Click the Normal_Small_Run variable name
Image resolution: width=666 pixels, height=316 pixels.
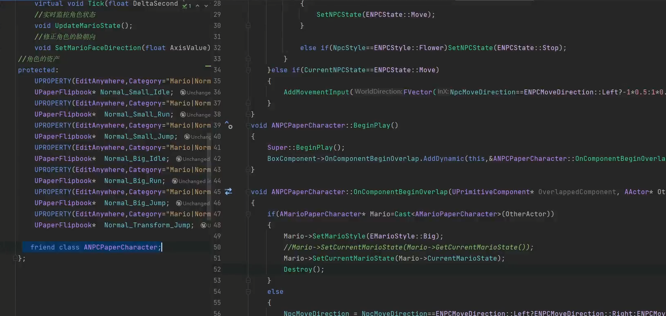[137, 114]
